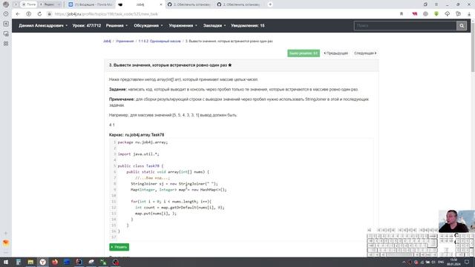
Task: Open Yandex Browser from the taskbar
Action: click(43, 262)
